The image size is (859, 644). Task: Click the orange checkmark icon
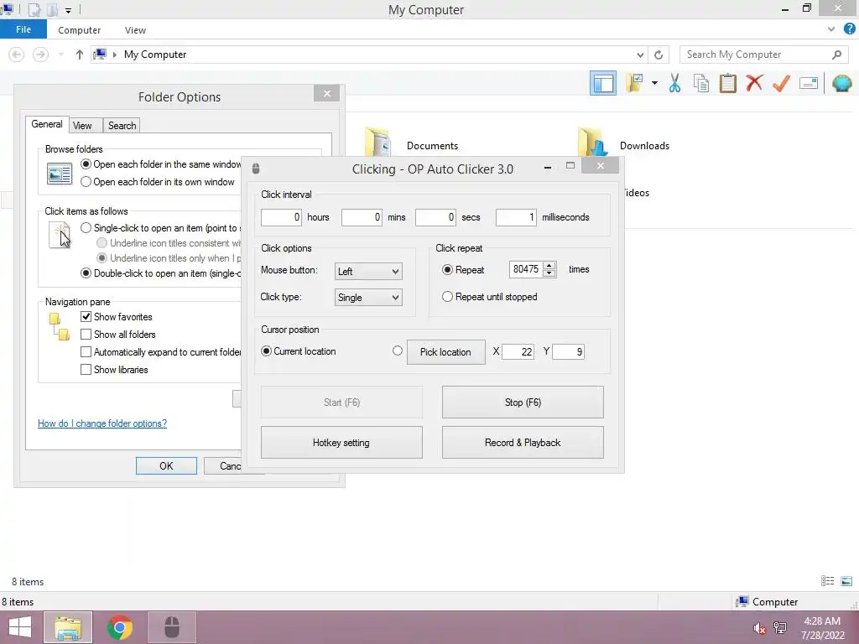coord(781,83)
